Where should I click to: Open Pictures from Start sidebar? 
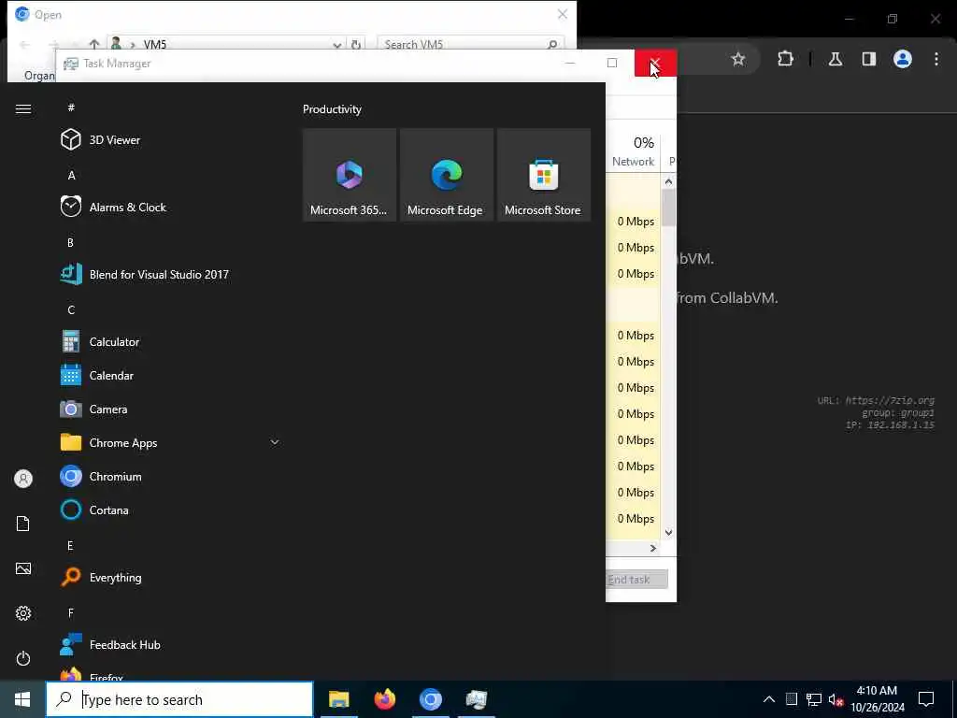23,568
